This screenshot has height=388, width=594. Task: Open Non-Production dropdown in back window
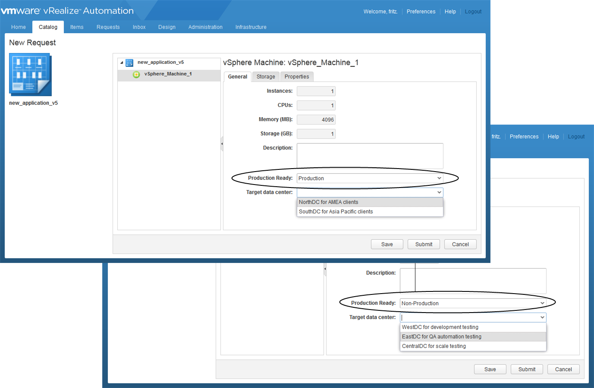[473, 303]
